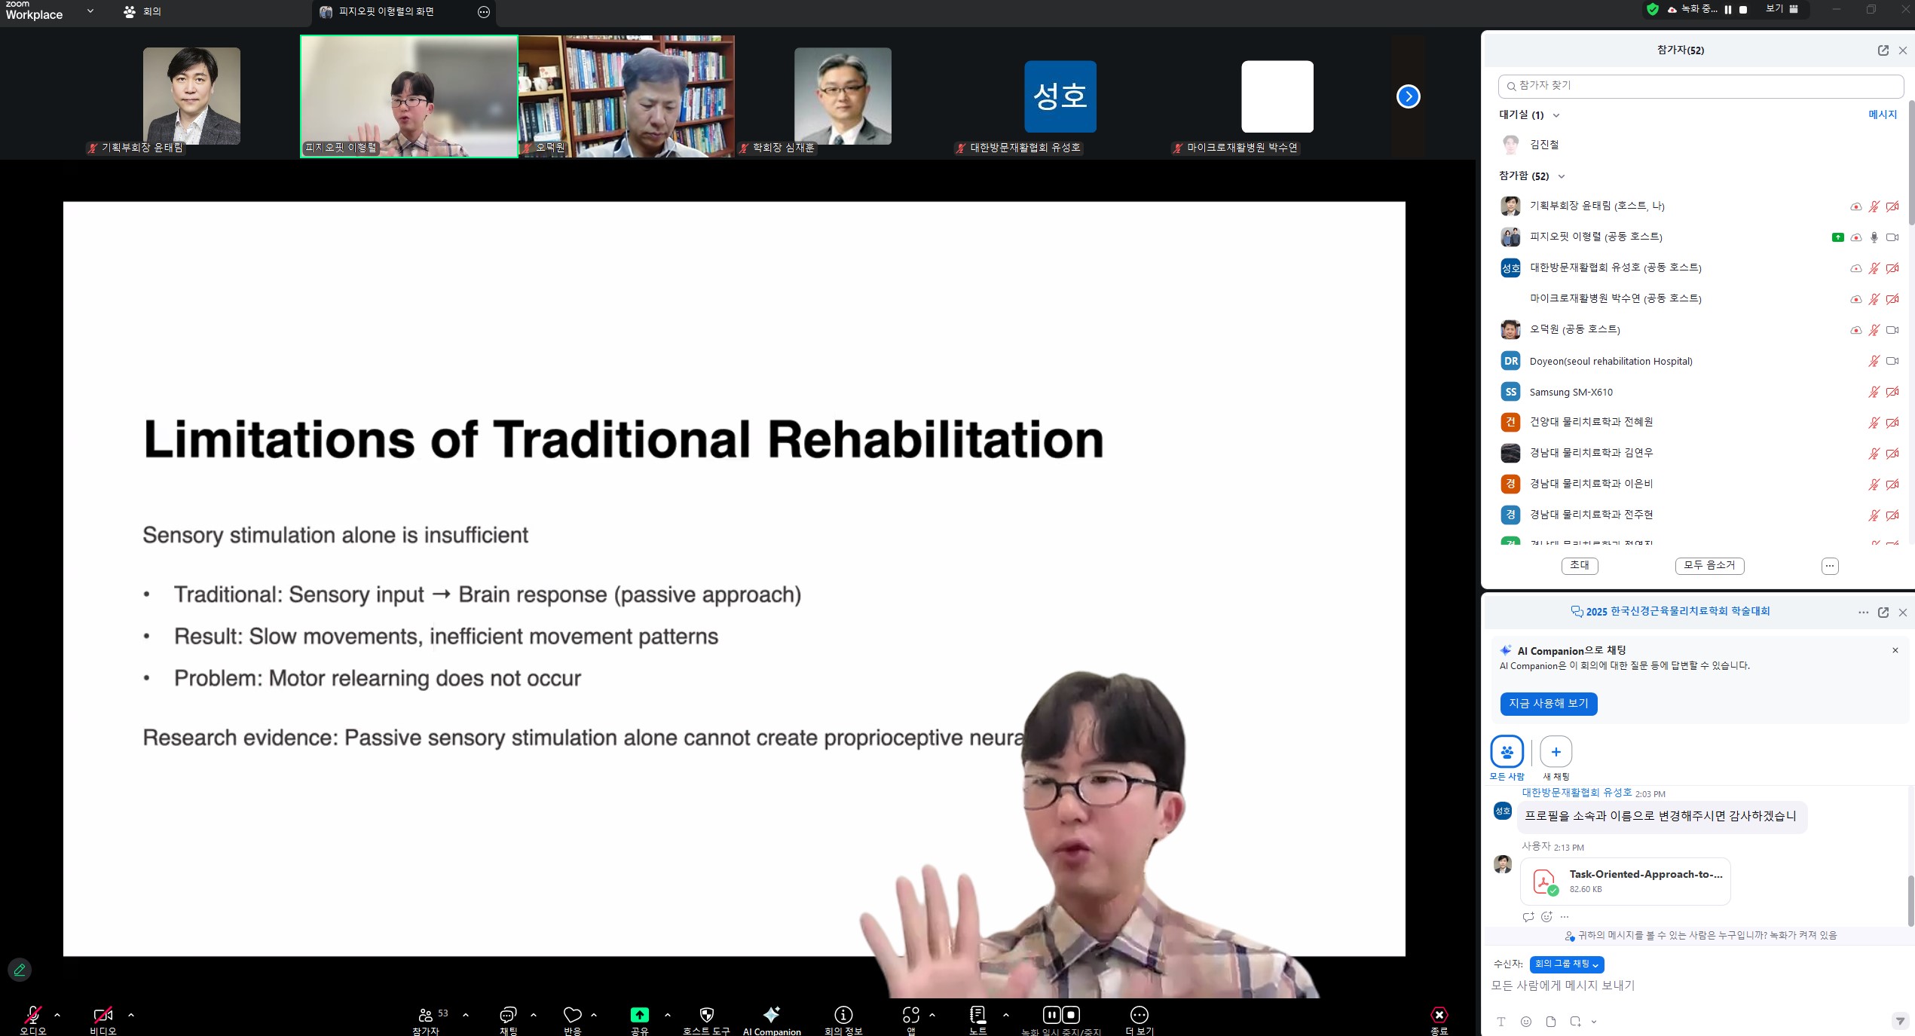The image size is (1915, 1036).
Task: Unmute audio with the microphone button
Action: point(32,1015)
